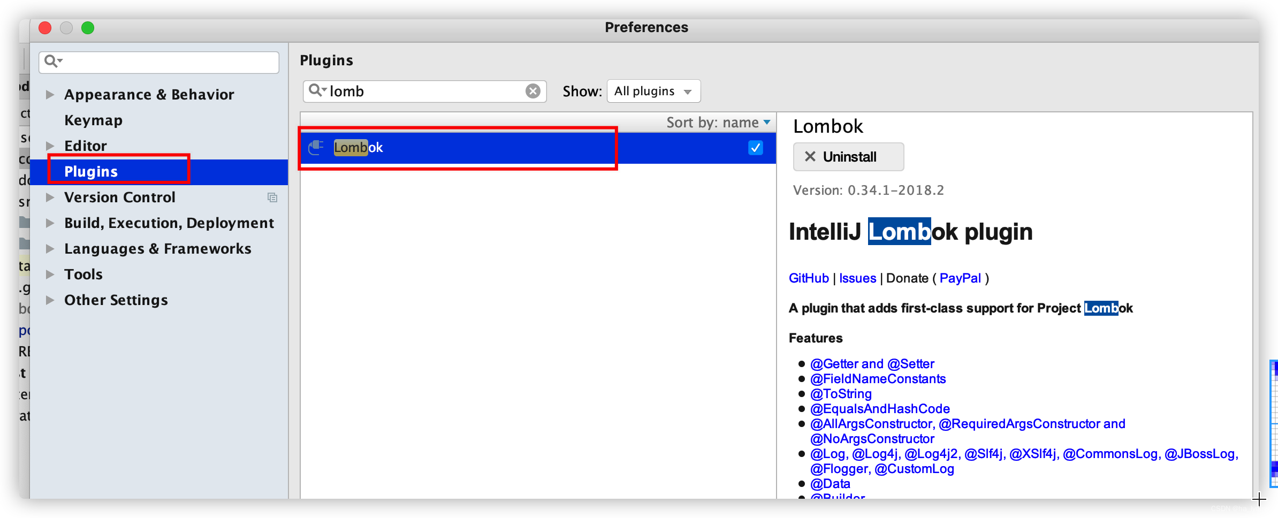The width and height of the screenshot is (1278, 518).
Task: Select the Lombok row in plugin list
Action: tap(538, 148)
